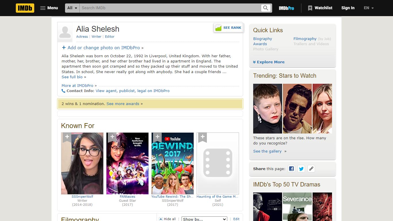Viewport: 393px width, 221px height.
Task: Click the See Rank chart button
Action: 228,28
